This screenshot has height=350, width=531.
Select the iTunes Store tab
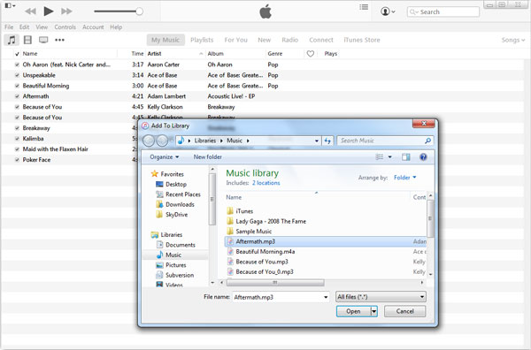coord(362,40)
